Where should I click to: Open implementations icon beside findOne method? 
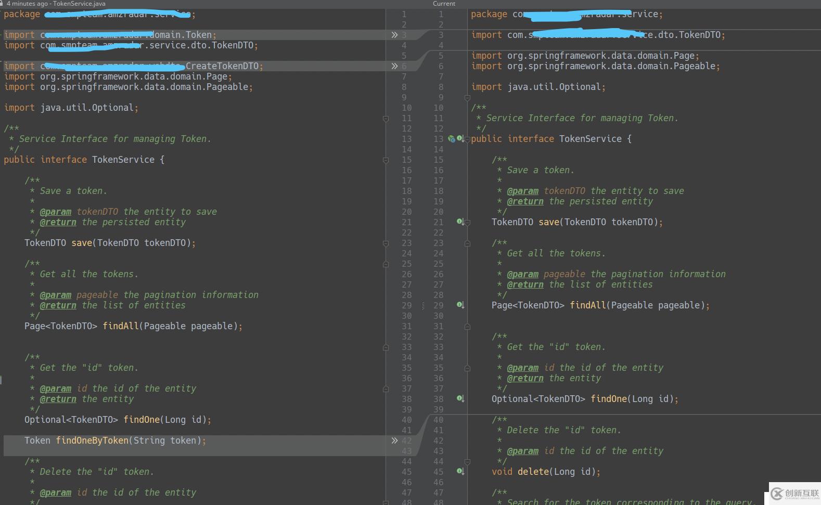tap(460, 399)
